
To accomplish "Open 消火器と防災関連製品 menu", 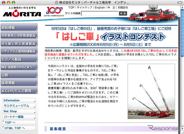I will (x=19, y=43).
